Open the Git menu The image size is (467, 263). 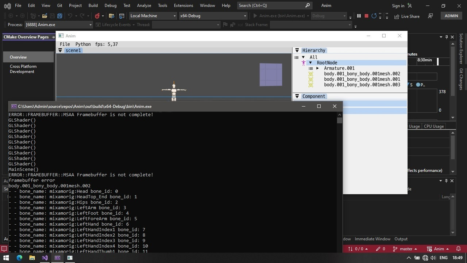tap(60, 5)
